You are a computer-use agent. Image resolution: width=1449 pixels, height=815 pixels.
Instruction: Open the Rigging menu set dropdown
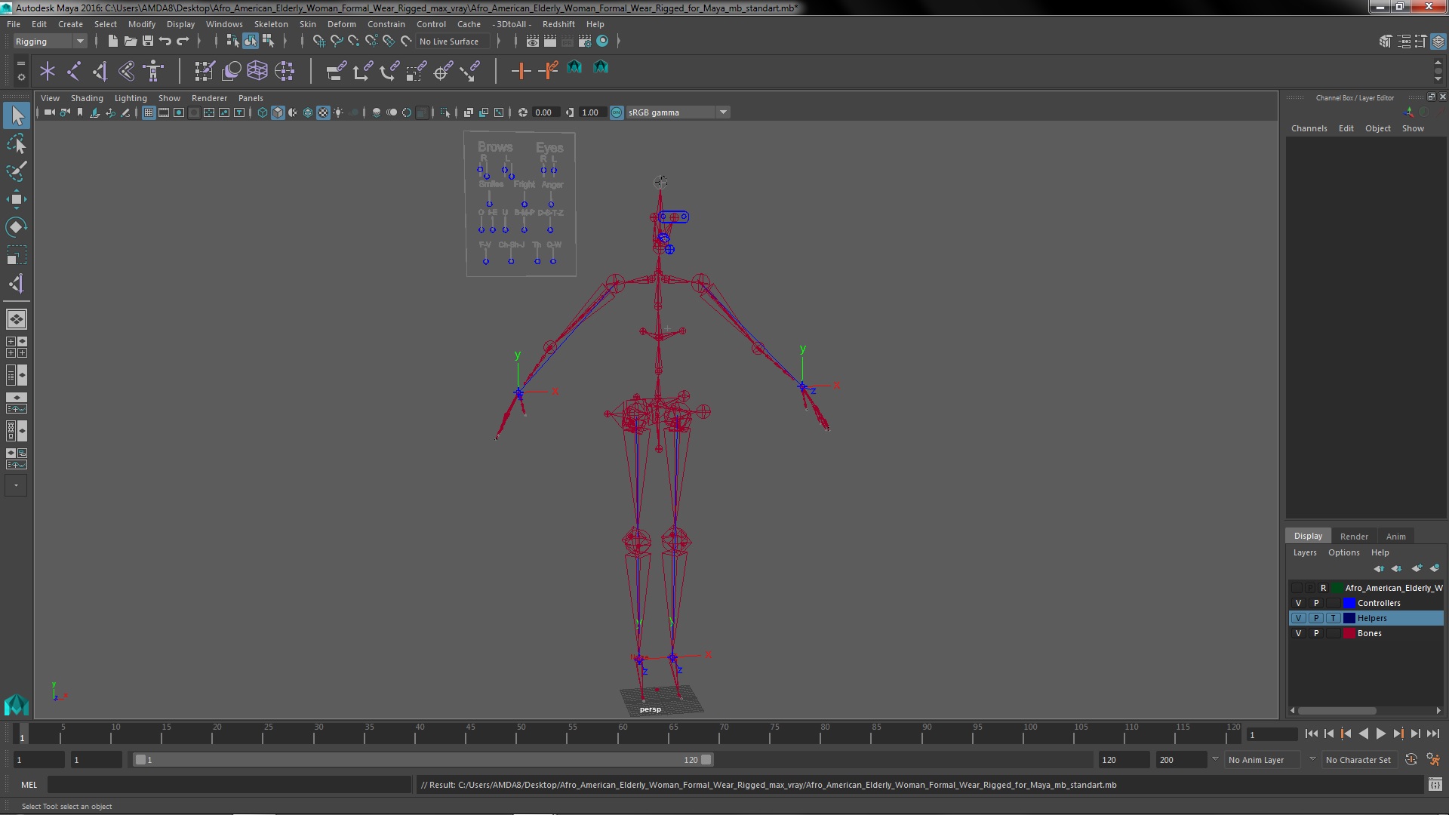[x=50, y=42]
